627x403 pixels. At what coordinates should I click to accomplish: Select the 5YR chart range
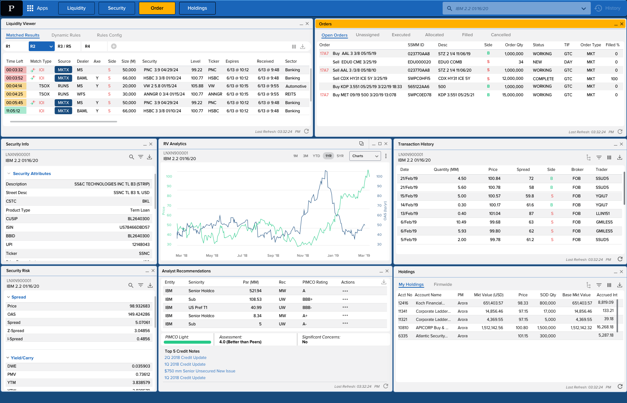tap(340, 156)
